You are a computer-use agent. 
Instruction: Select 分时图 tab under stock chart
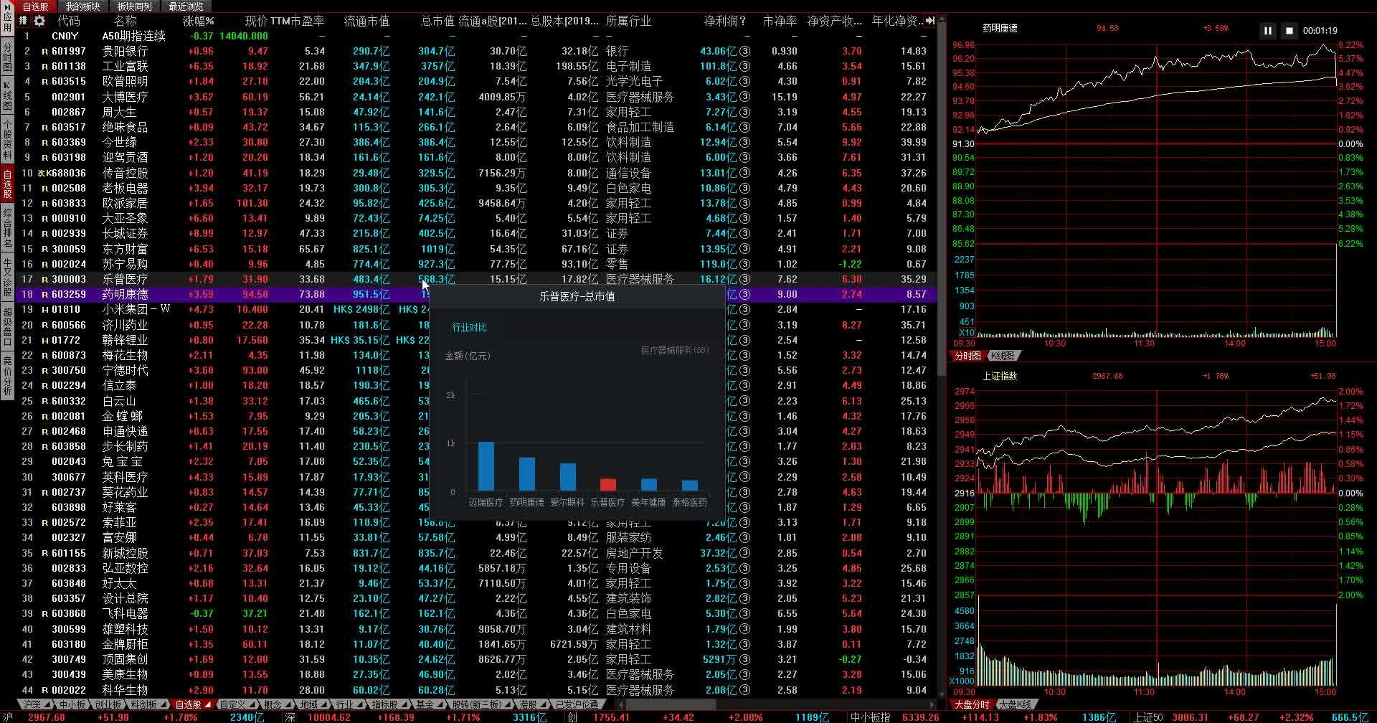(x=967, y=356)
